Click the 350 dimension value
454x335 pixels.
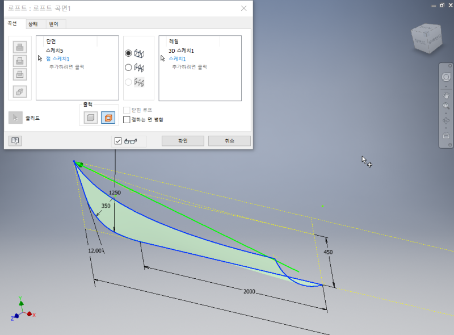(106, 206)
